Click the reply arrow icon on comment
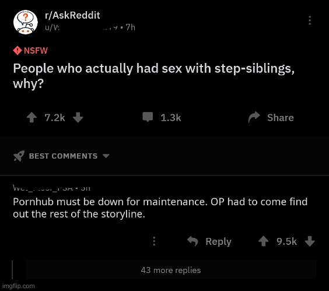The width and height of the screenshot is (329, 291). [192, 241]
